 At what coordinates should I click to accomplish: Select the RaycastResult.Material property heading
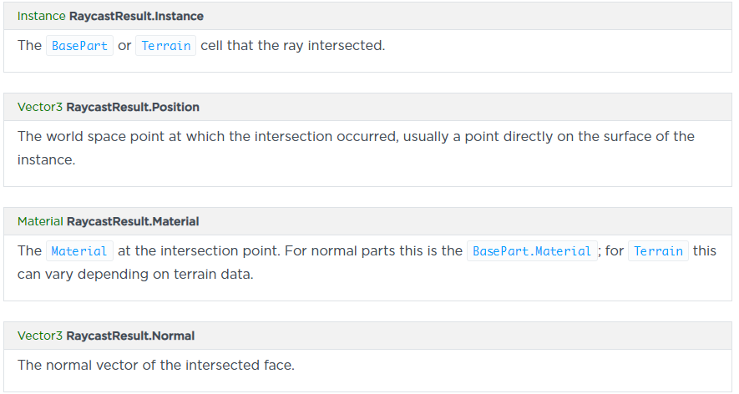[x=133, y=221]
